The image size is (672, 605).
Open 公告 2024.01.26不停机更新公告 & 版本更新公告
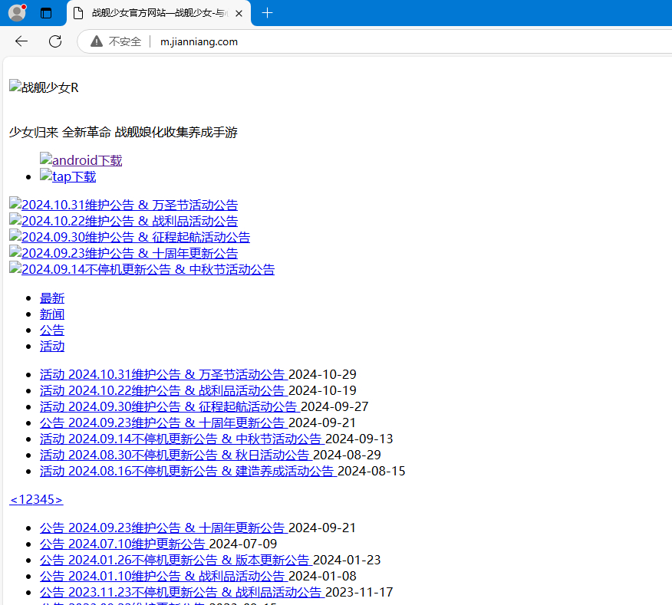pos(176,560)
